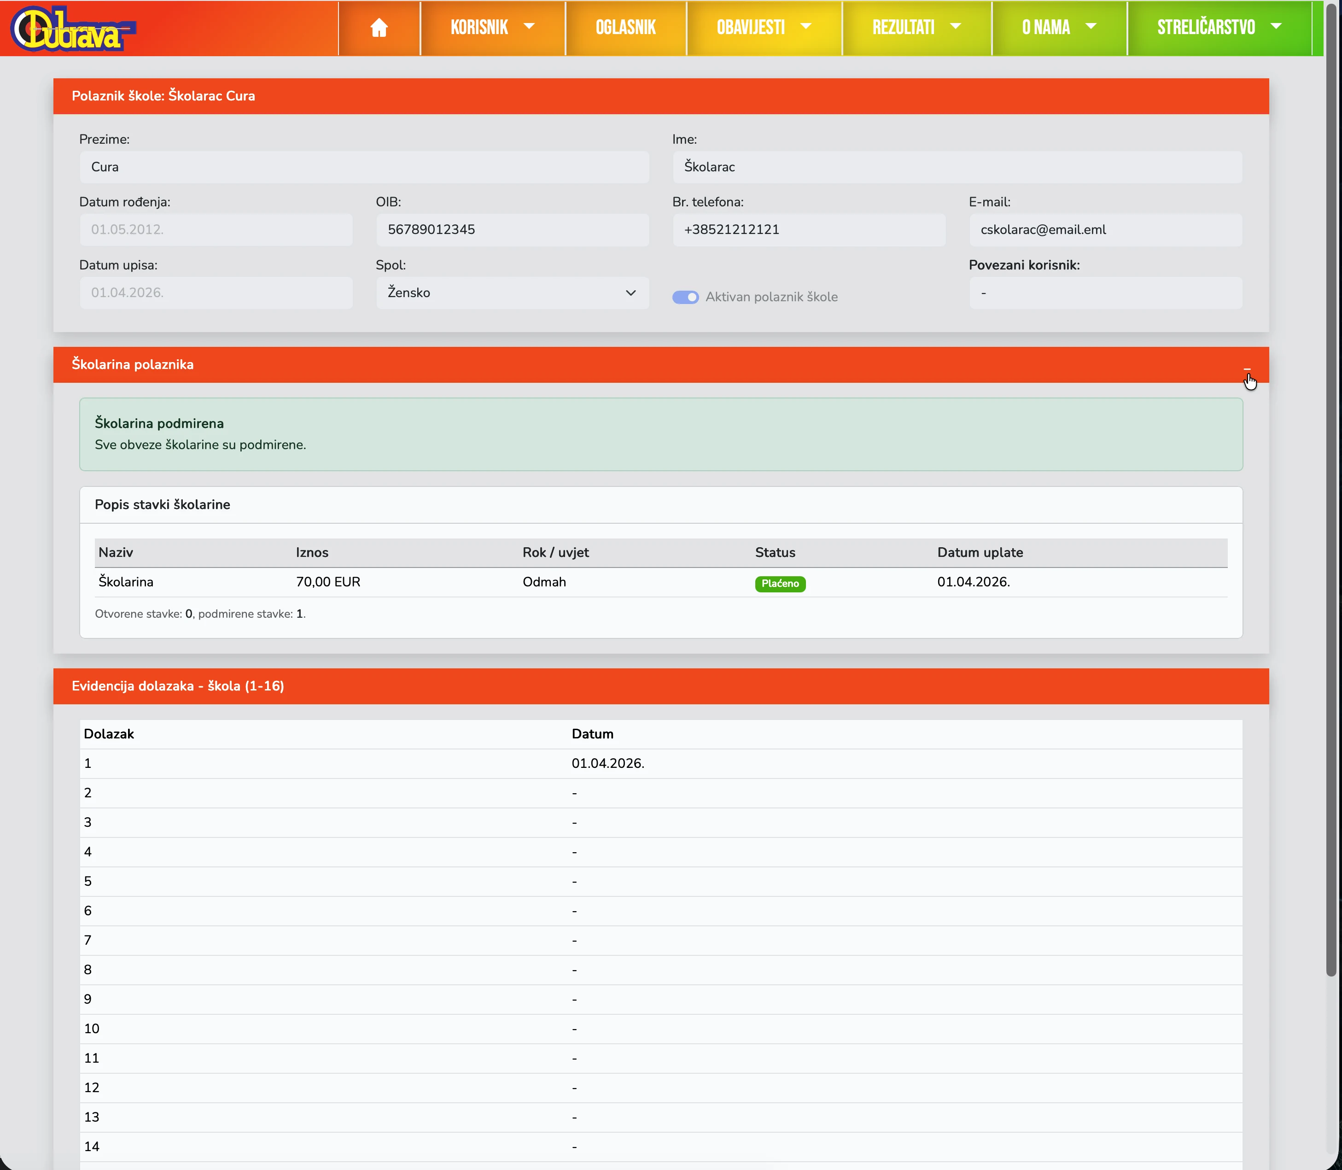Click the Datum rođenja date field
The height and width of the screenshot is (1170, 1342).
216,230
